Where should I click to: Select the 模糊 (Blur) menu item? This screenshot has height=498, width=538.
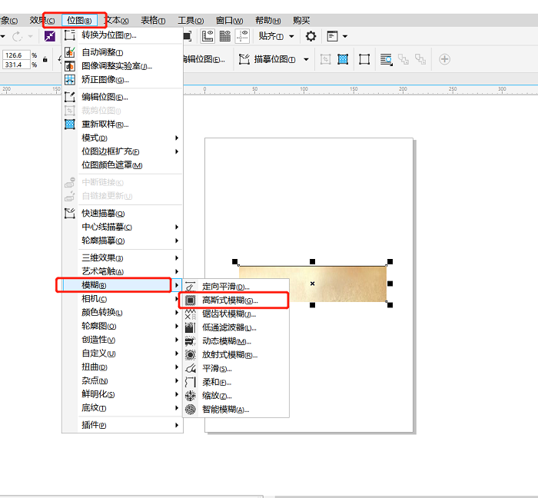(122, 285)
